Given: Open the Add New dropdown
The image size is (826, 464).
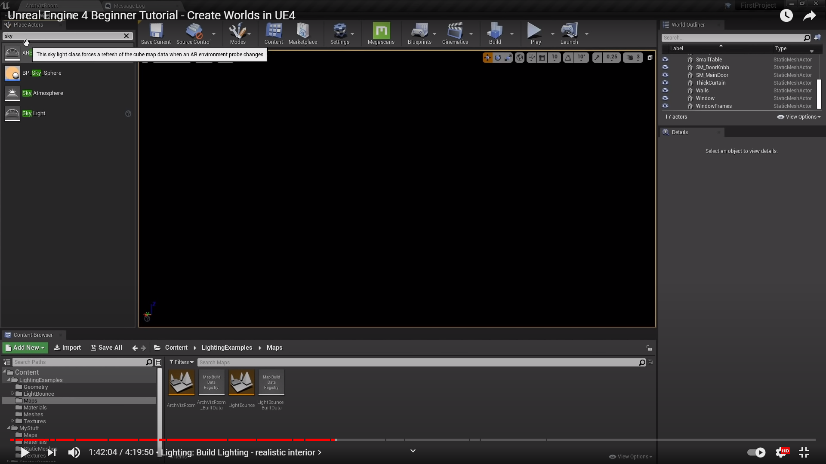Looking at the screenshot, I should tap(25, 348).
